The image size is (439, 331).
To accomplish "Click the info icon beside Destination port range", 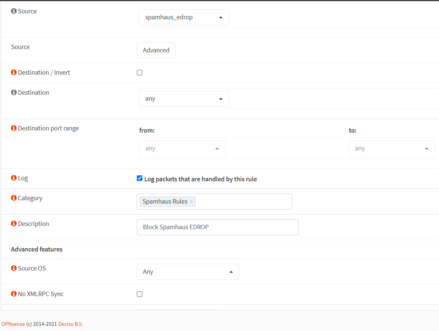I will [14, 128].
